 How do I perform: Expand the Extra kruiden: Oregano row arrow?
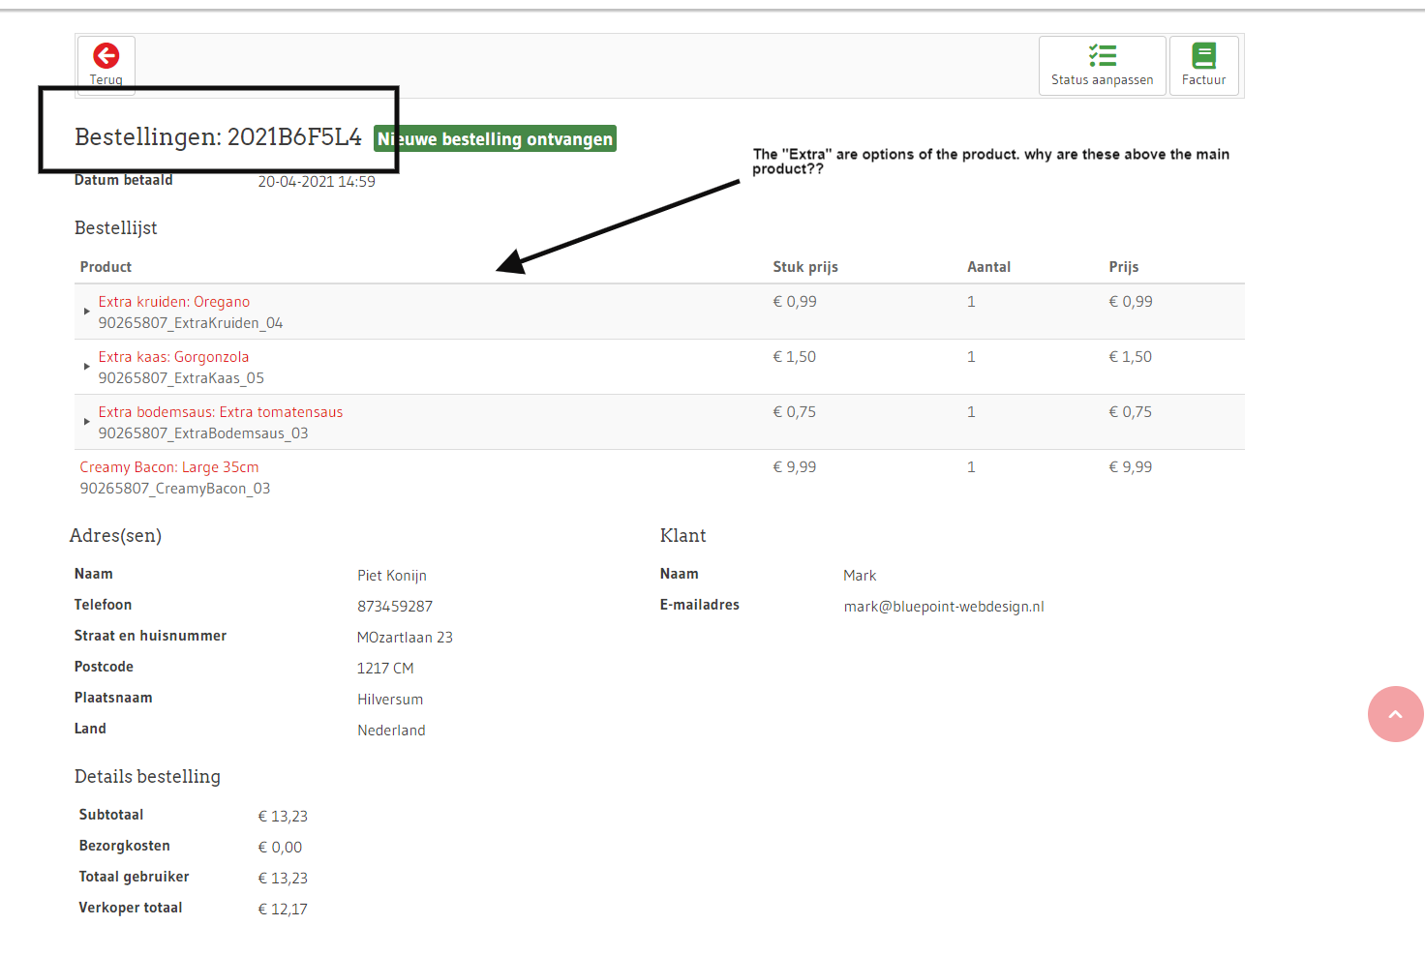point(87,312)
